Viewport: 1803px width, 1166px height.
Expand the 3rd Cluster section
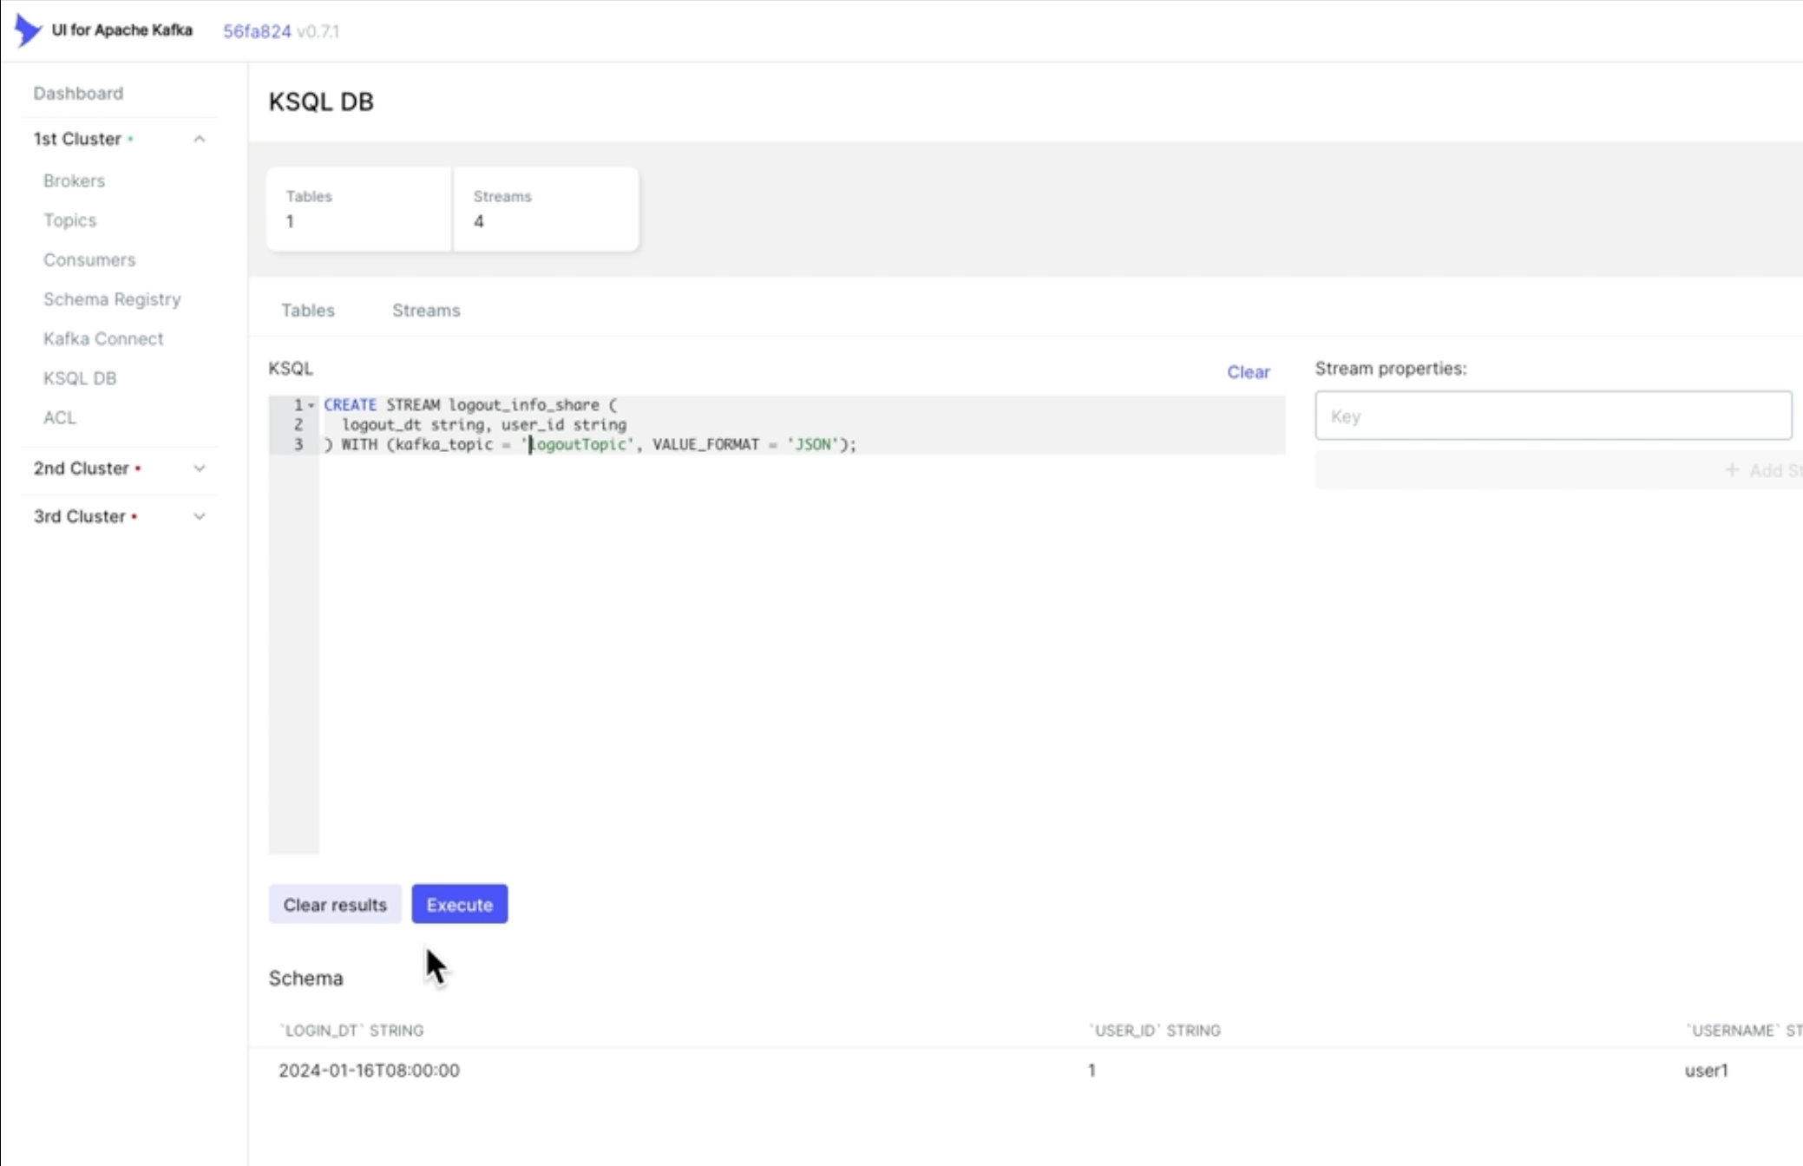point(199,516)
